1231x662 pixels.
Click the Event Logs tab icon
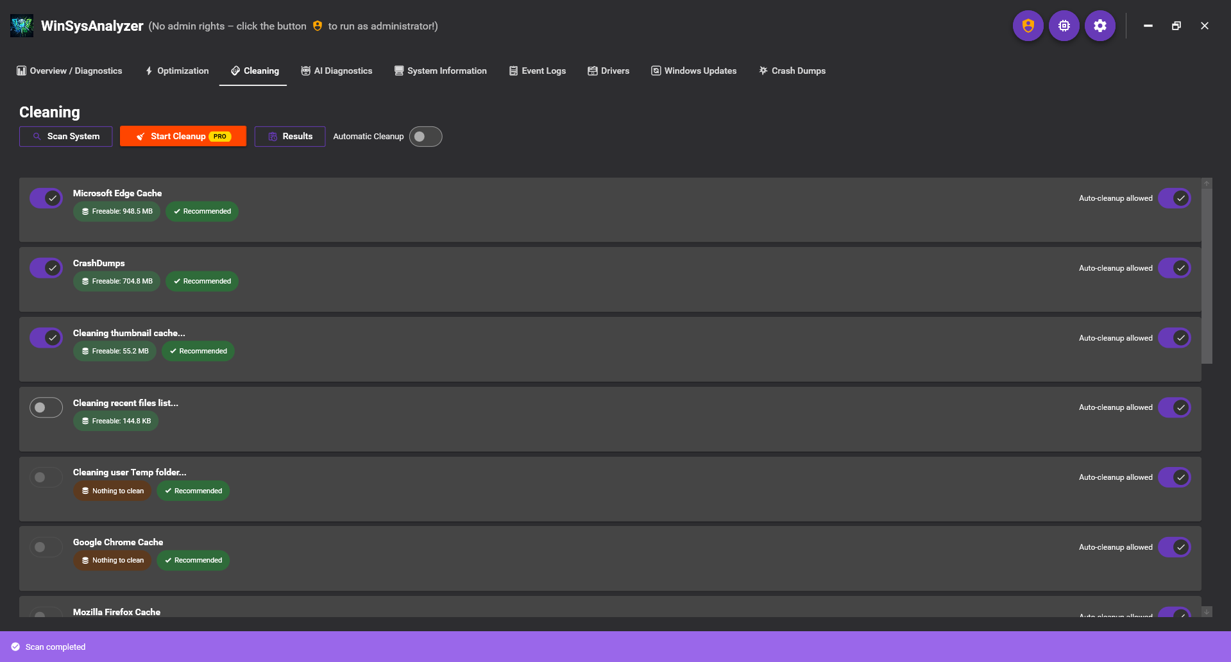click(513, 71)
